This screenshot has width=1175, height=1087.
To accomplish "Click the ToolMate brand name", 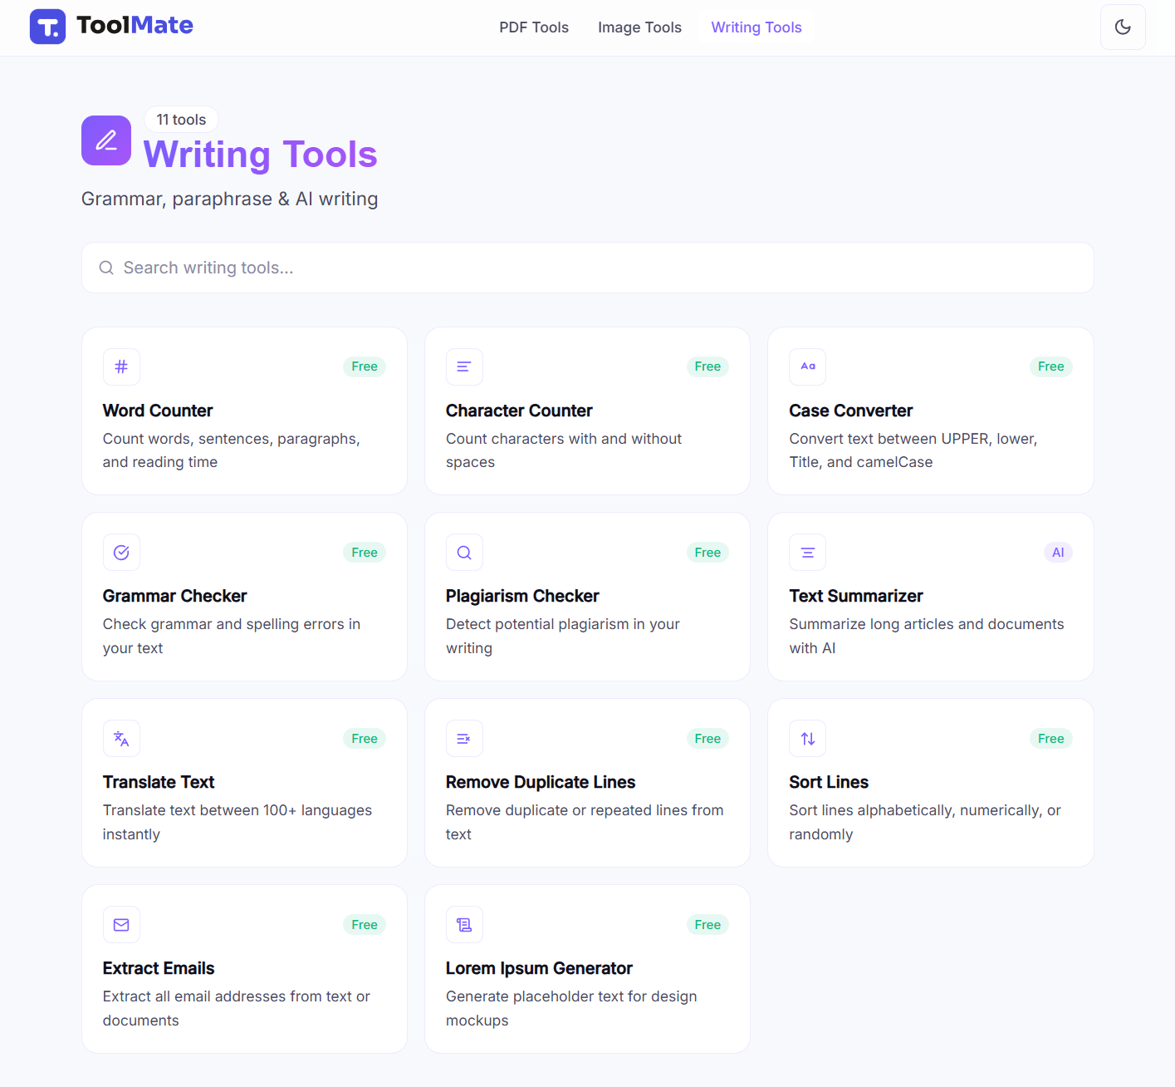I will (135, 25).
